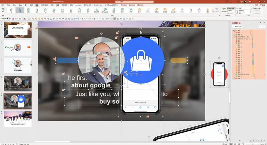Click the 动画刷 (Animation Painter) icon
This screenshot has width=267, height=145.
(231, 13)
